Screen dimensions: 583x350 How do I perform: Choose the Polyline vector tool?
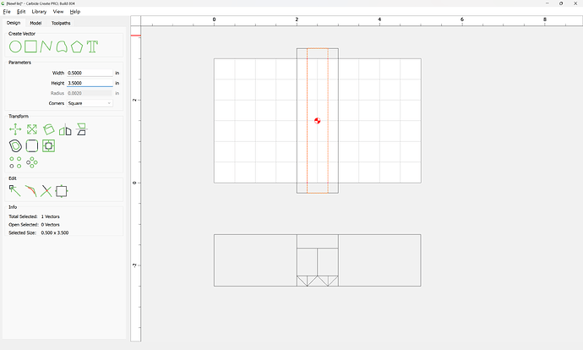(x=46, y=46)
